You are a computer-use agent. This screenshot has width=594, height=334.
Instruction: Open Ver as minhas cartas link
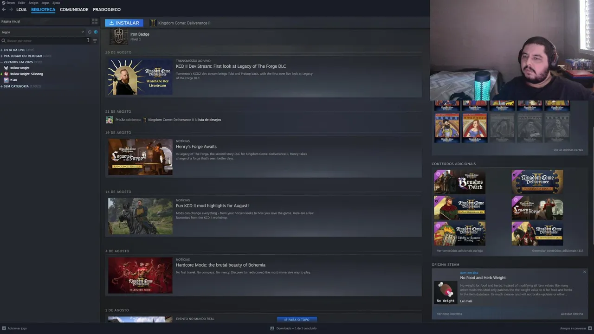[x=568, y=150]
